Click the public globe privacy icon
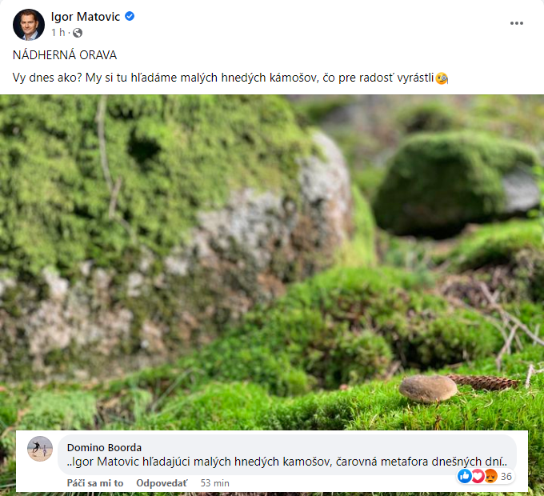 pos(78,33)
